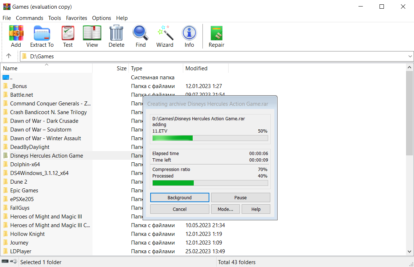414x267 pixels.
Task: Open the File menu
Action: [x=7, y=18]
